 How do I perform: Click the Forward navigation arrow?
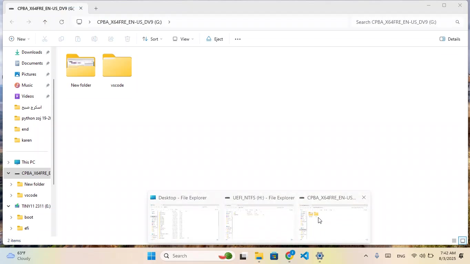[29, 22]
